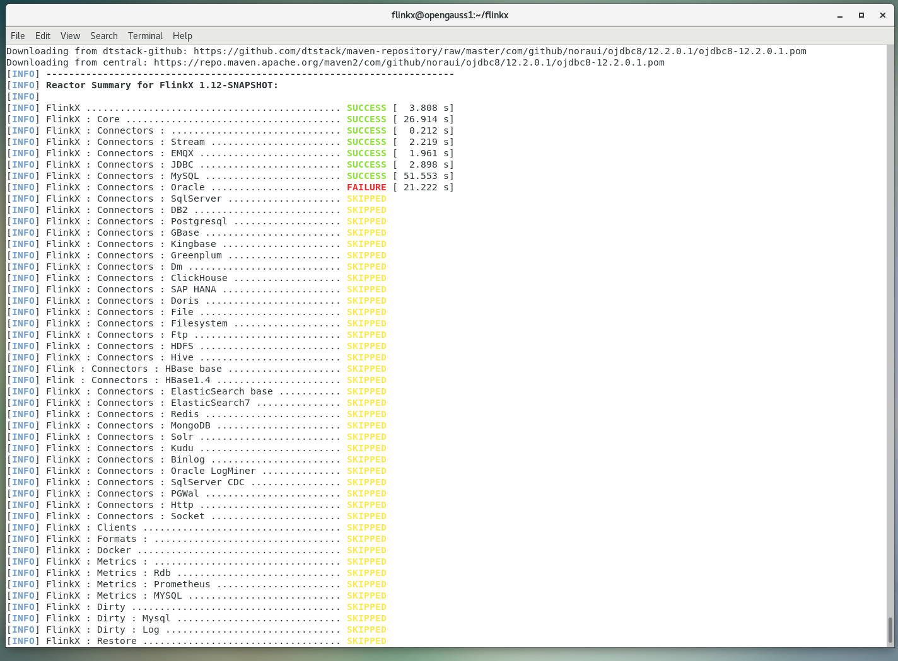The image size is (898, 661).
Task: Click 'MongoDB' connector name
Action: click(x=190, y=425)
